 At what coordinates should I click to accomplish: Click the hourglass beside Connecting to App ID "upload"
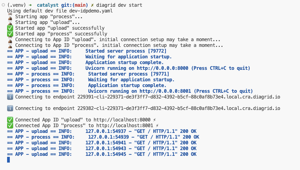pos(10,39)
